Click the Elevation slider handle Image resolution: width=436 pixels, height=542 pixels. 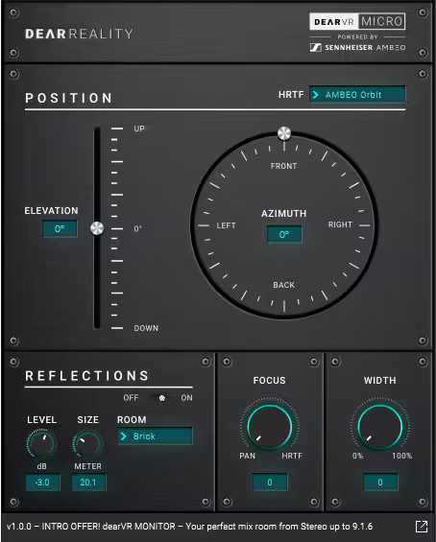(x=97, y=228)
